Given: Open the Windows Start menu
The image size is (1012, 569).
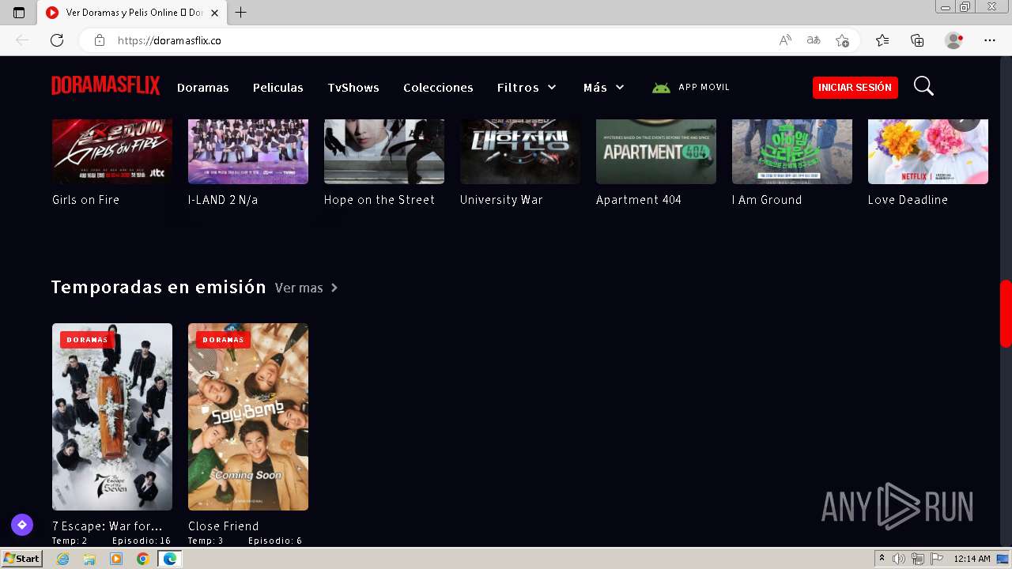Looking at the screenshot, I should [21, 559].
